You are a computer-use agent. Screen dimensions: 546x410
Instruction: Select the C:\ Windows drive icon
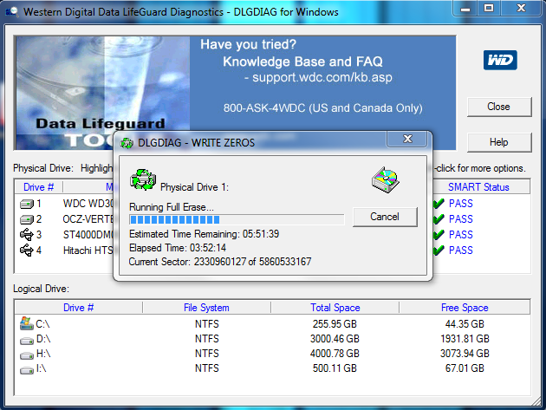click(x=27, y=323)
